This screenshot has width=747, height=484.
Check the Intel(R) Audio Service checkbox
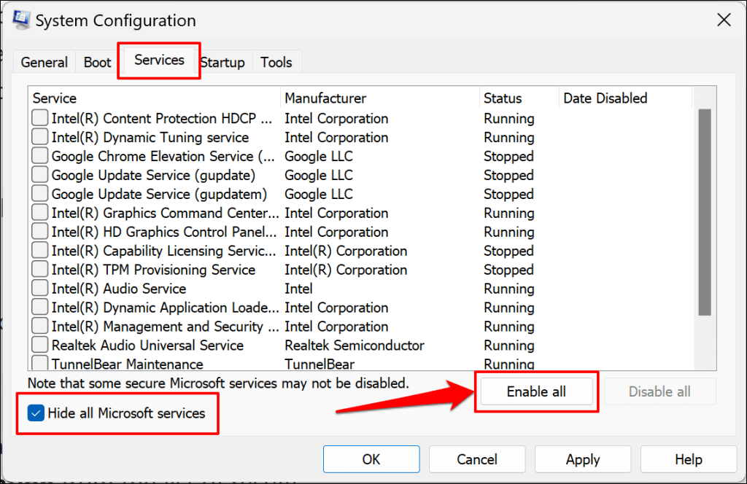(40, 289)
